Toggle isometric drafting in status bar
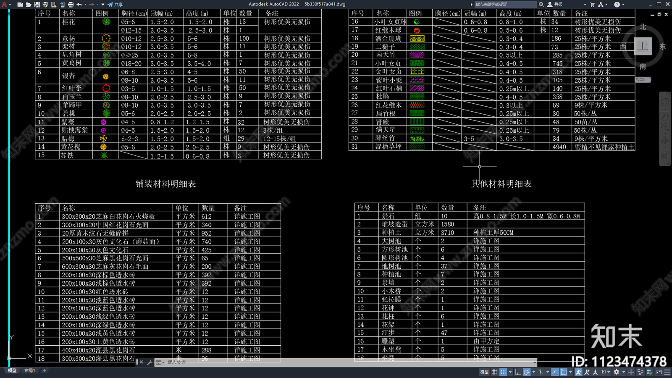672x378 pixels. pyautogui.click(x=541, y=372)
